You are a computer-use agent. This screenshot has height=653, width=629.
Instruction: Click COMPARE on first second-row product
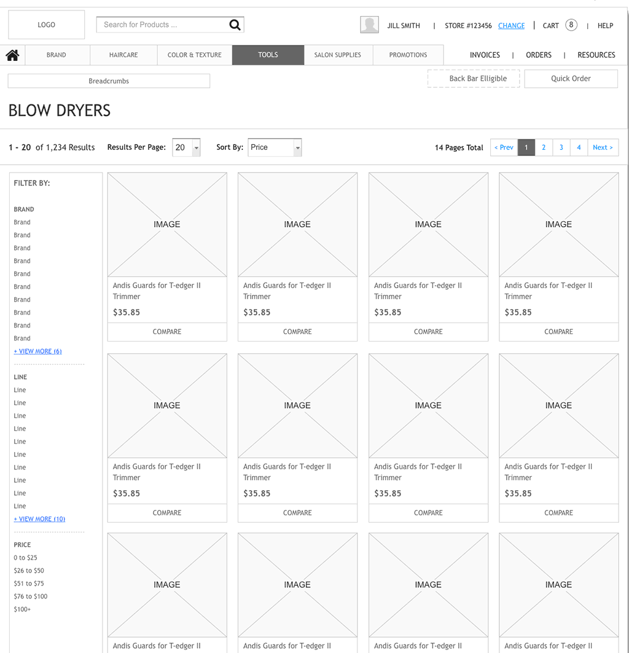167,513
